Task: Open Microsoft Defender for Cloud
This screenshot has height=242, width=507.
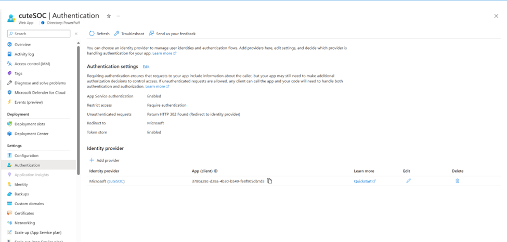Action: coord(40,93)
